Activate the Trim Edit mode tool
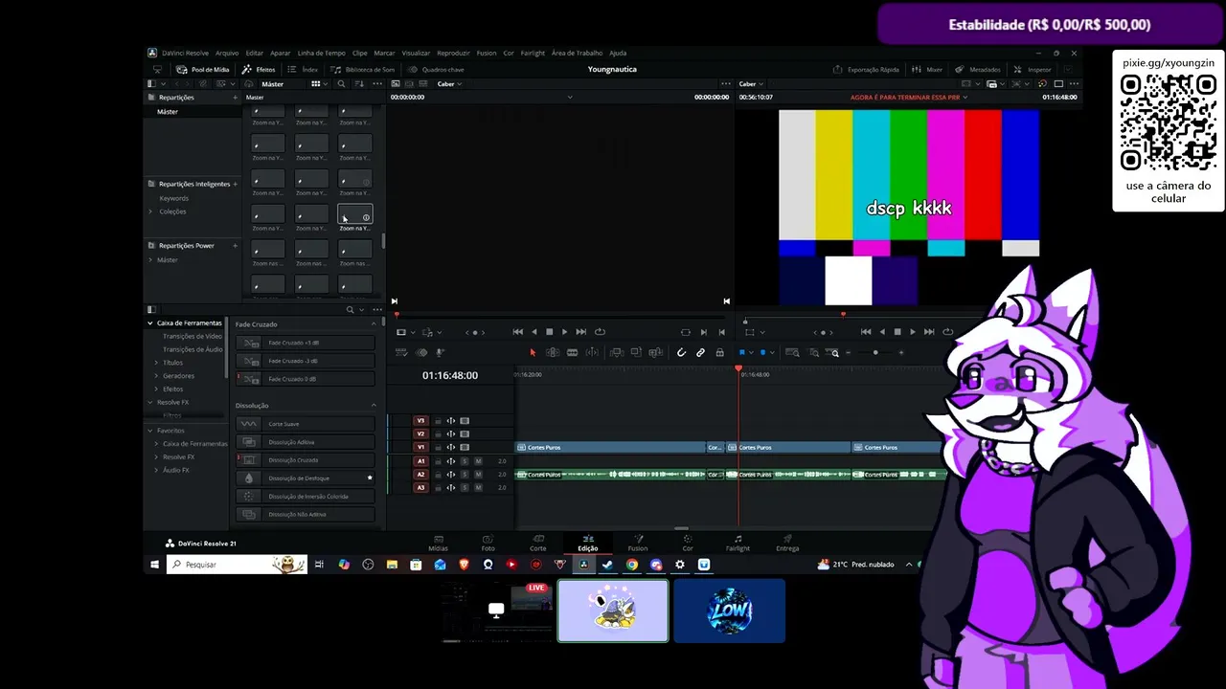The height and width of the screenshot is (689, 1226). tap(553, 352)
